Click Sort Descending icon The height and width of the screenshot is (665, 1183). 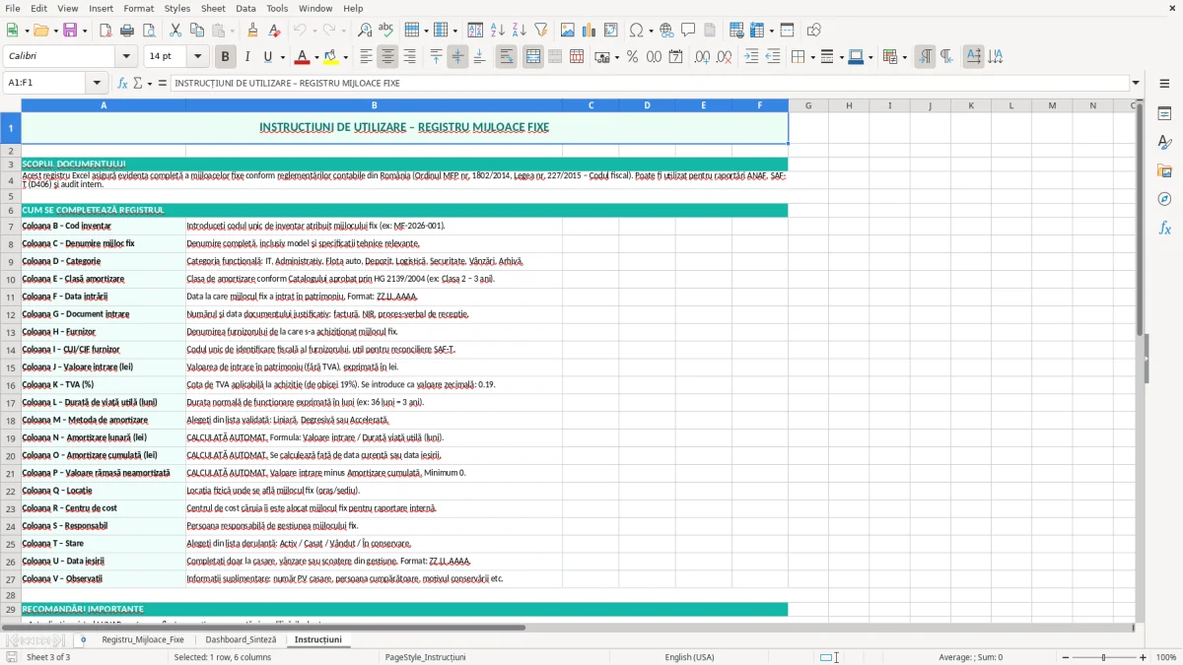click(519, 31)
